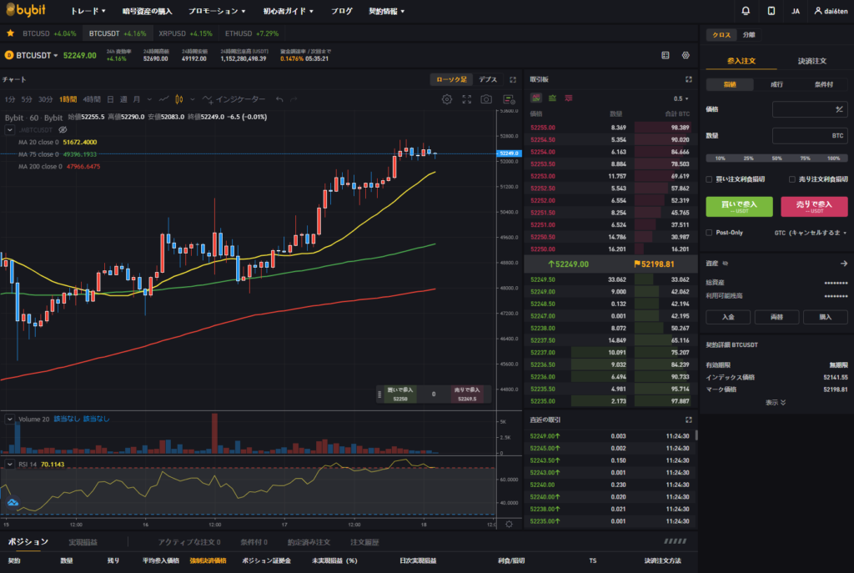
Task: Click the TradingView logo on the chart
Action: pos(13,502)
